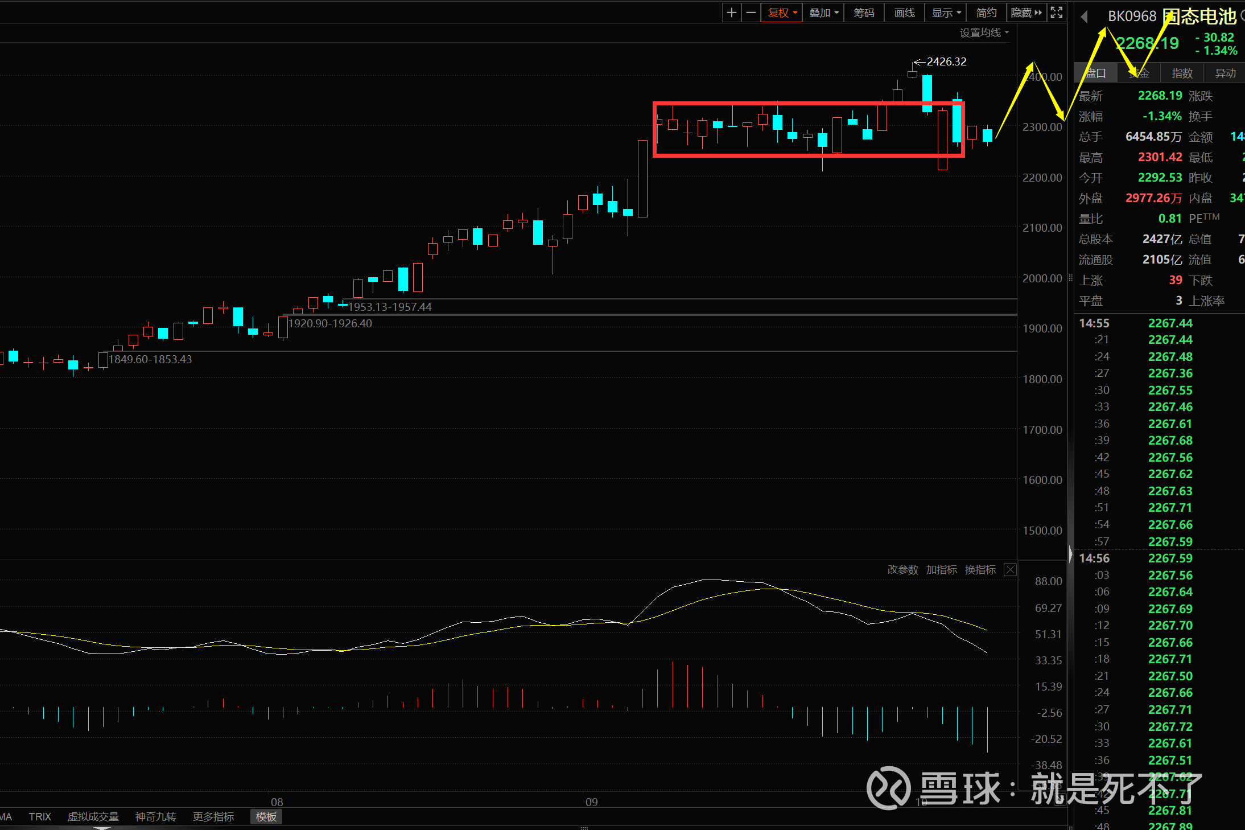Click 换指标 to change indicator
This screenshot has width=1245, height=830.
[980, 570]
